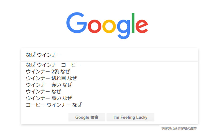Viewport: 214px width, 139px height.
Task: Click the blue lowercase g in the logo
Action: click(x=123, y=29)
